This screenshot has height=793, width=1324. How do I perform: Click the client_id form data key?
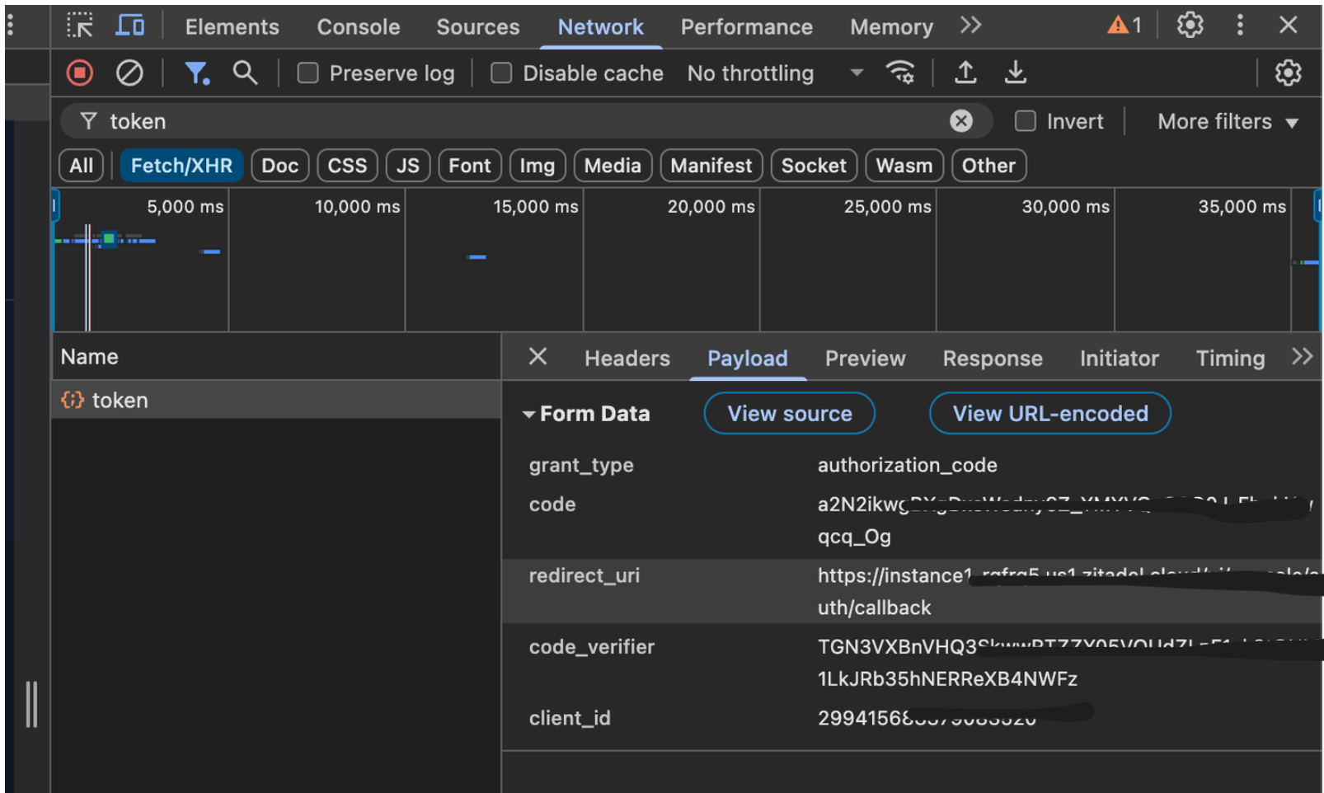point(570,718)
